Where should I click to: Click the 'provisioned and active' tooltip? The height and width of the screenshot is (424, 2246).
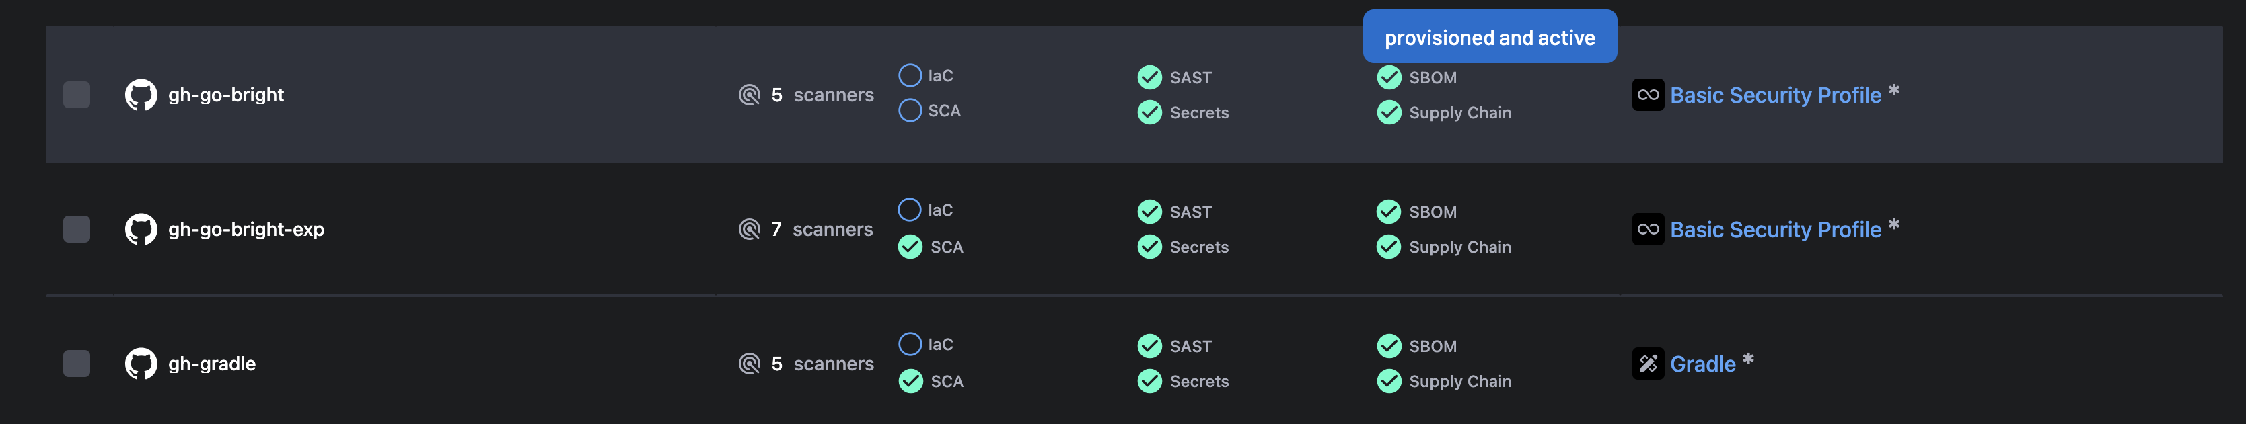coord(1489,38)
